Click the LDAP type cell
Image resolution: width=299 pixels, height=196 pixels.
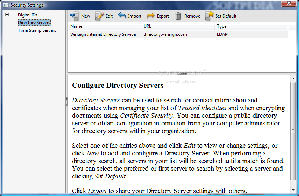pos(222,34)
